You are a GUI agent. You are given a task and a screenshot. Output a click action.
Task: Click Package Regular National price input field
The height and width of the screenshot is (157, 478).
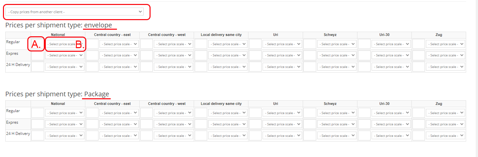tap(38, 113)
